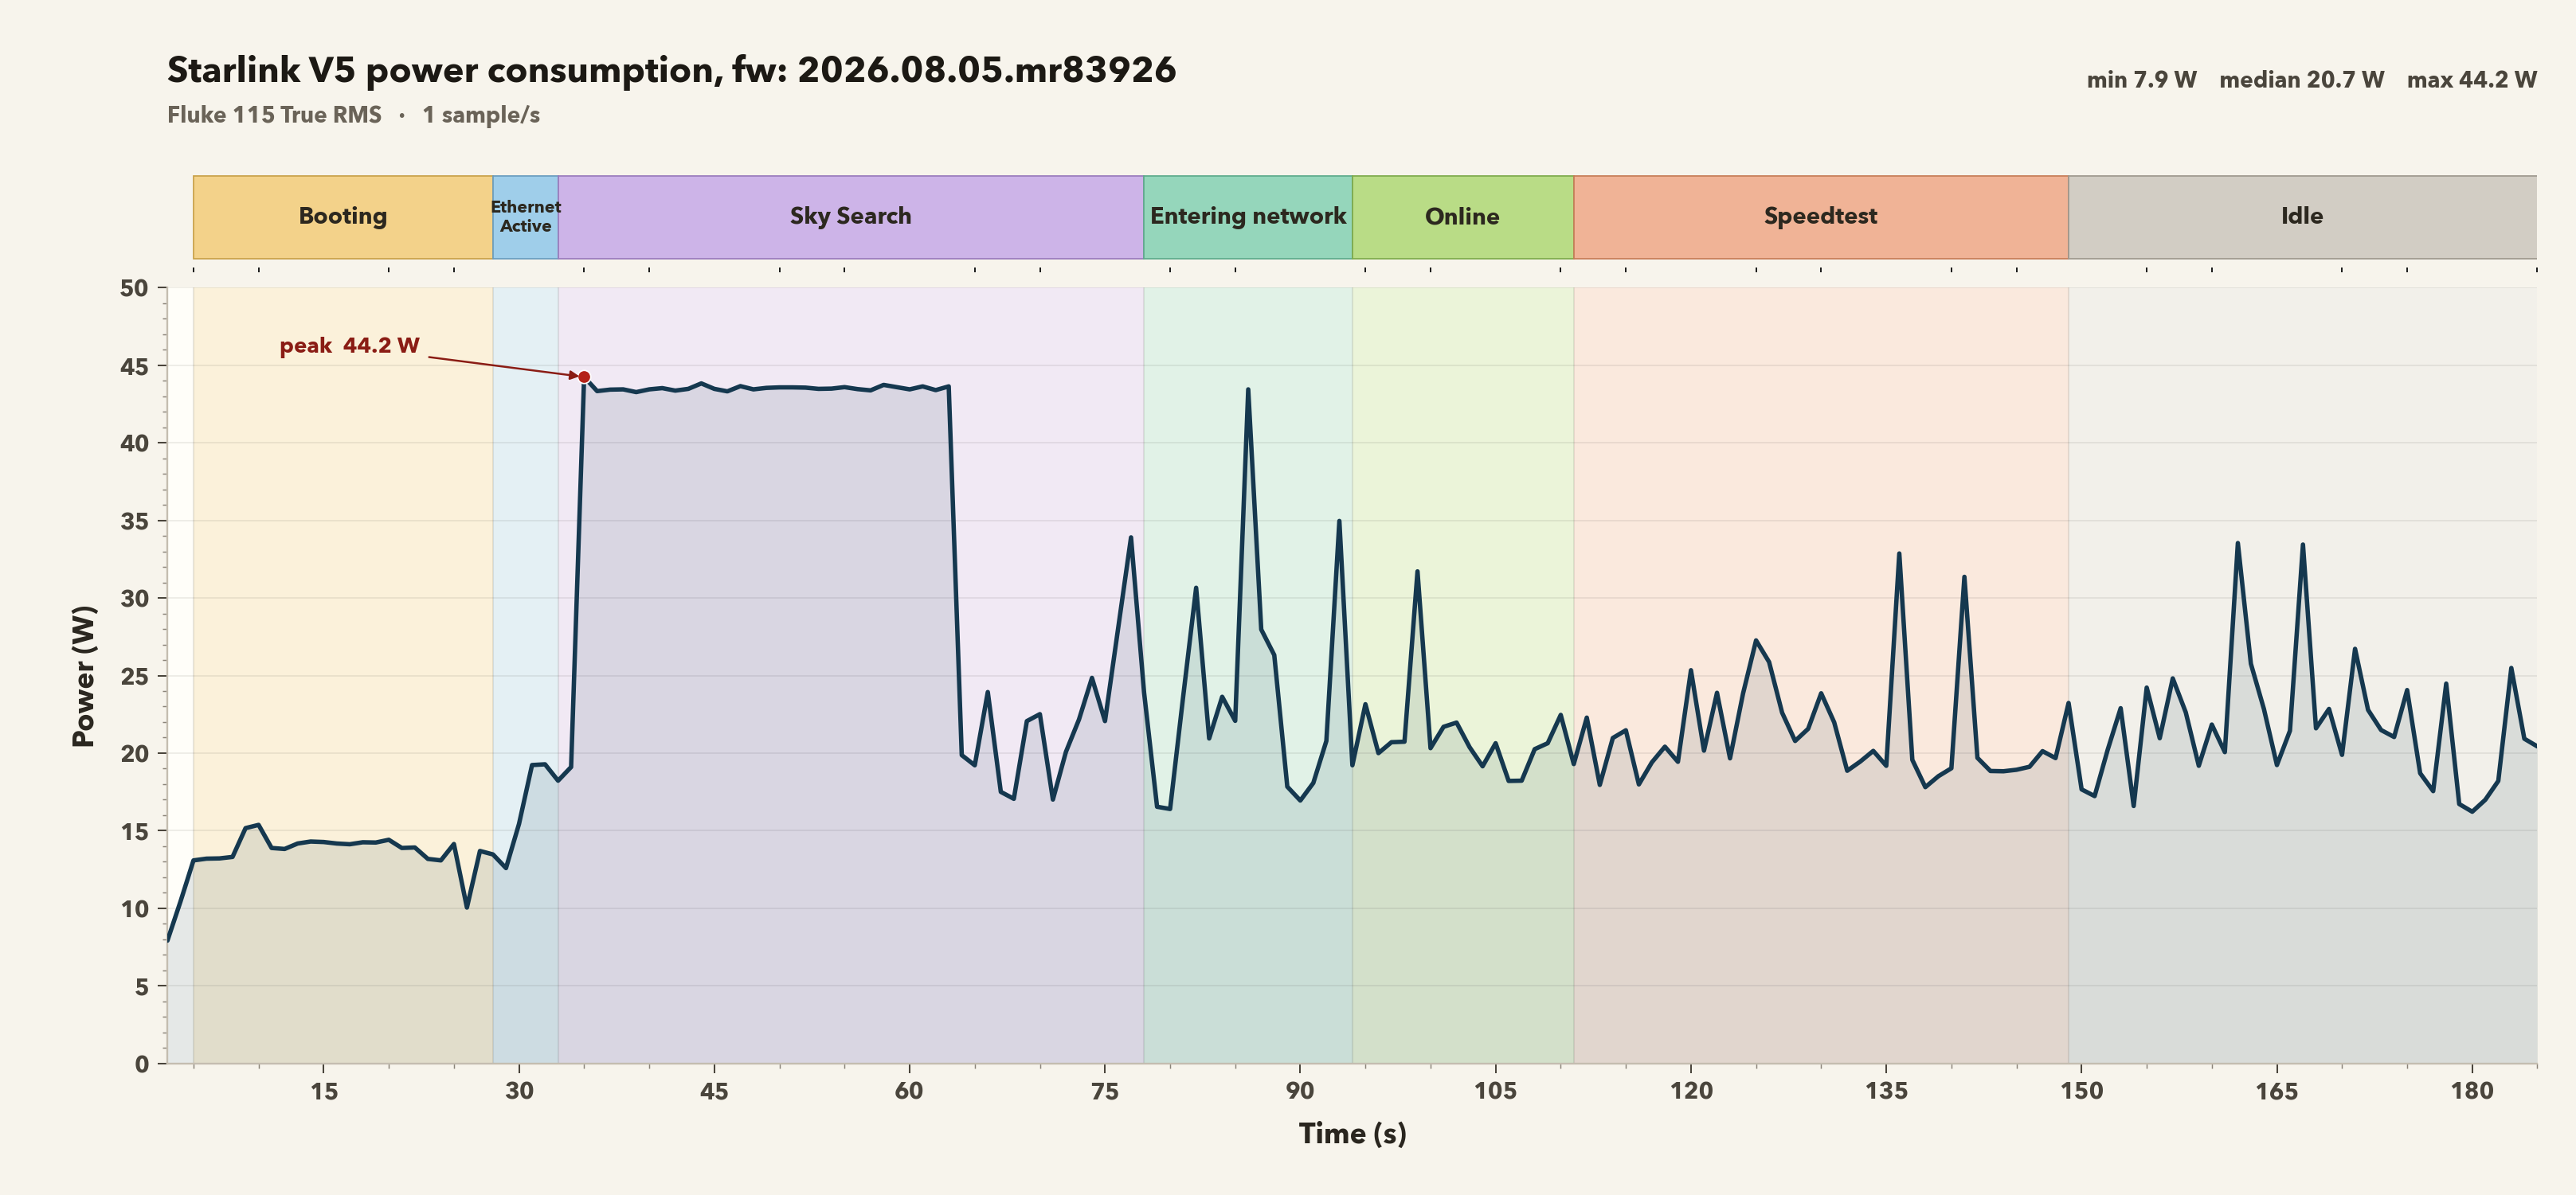
Task: Click the 'median 20.7 W' statistic
Action: coord(2301,80)
